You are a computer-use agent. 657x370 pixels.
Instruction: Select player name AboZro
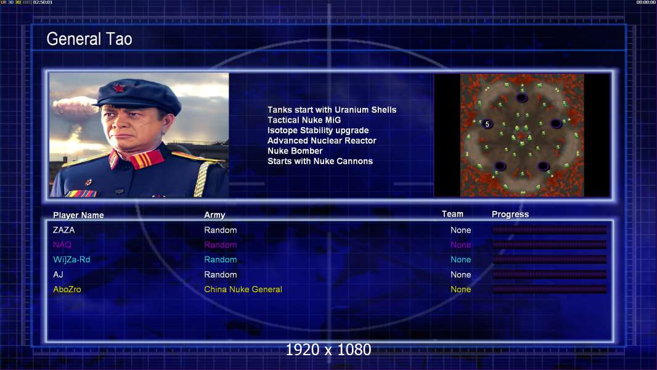pyautogui.click(x=67, y=290)
